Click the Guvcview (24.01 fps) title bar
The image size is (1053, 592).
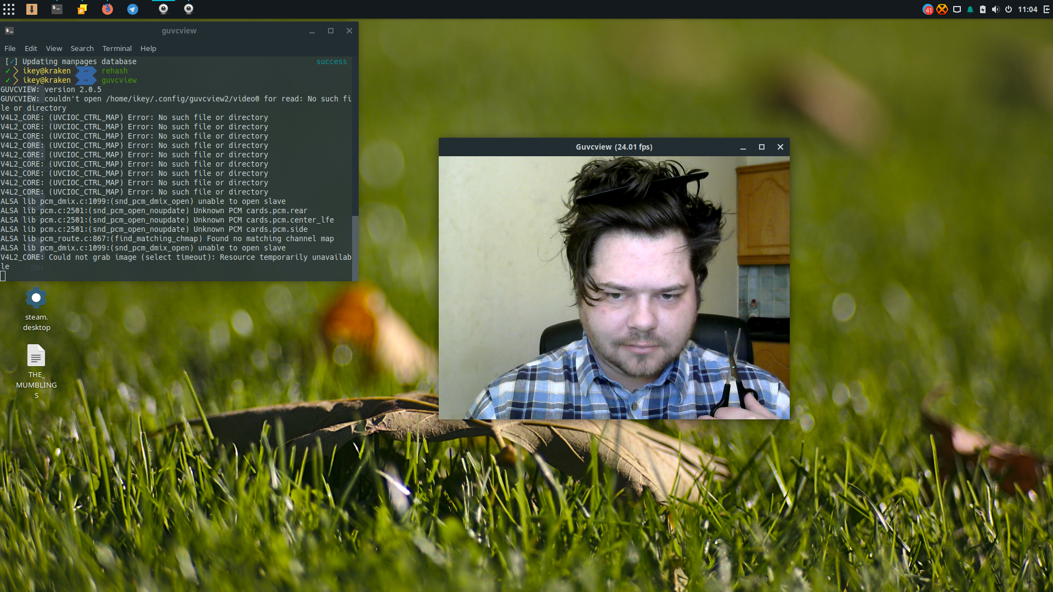click(x=614, y=147)
